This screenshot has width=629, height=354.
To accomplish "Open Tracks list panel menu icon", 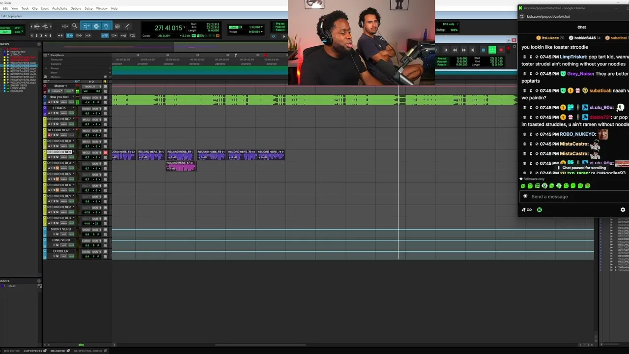I will click(x=39, y=44).
